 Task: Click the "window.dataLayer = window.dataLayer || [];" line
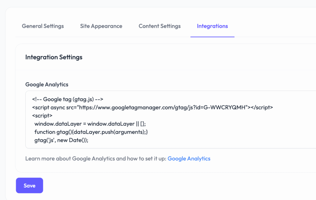[90, 124]
